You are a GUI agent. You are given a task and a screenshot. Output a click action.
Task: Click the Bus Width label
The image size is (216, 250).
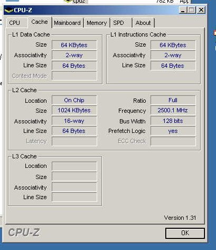point(133,121)
